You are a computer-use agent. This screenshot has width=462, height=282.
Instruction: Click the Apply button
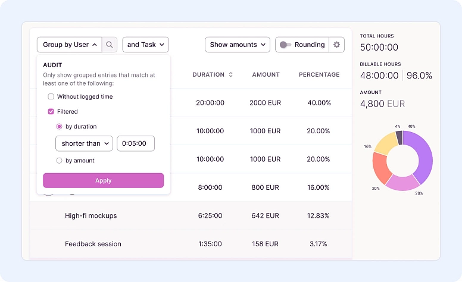pyautogui.click(x=103, y=180)
